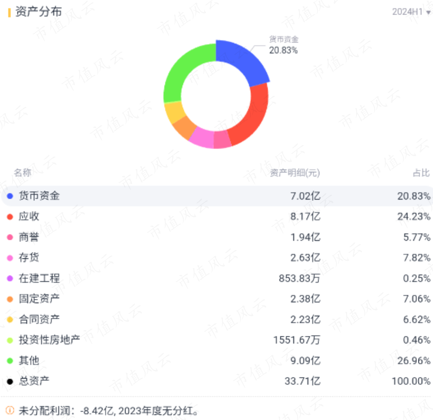This screenshot has height=420, width=433.
Task: Click the dark pink 商誉 donut segment
Action: (222, 140)
